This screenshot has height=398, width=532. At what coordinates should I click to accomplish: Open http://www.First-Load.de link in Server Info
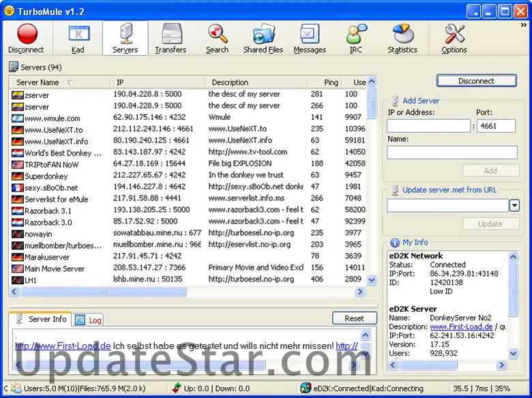tap(63, 346)
